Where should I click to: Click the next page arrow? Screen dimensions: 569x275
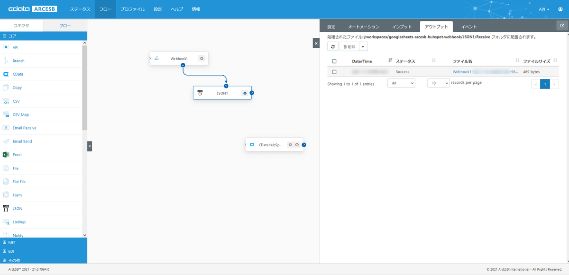pyautogui.click(x=554, y=84)
